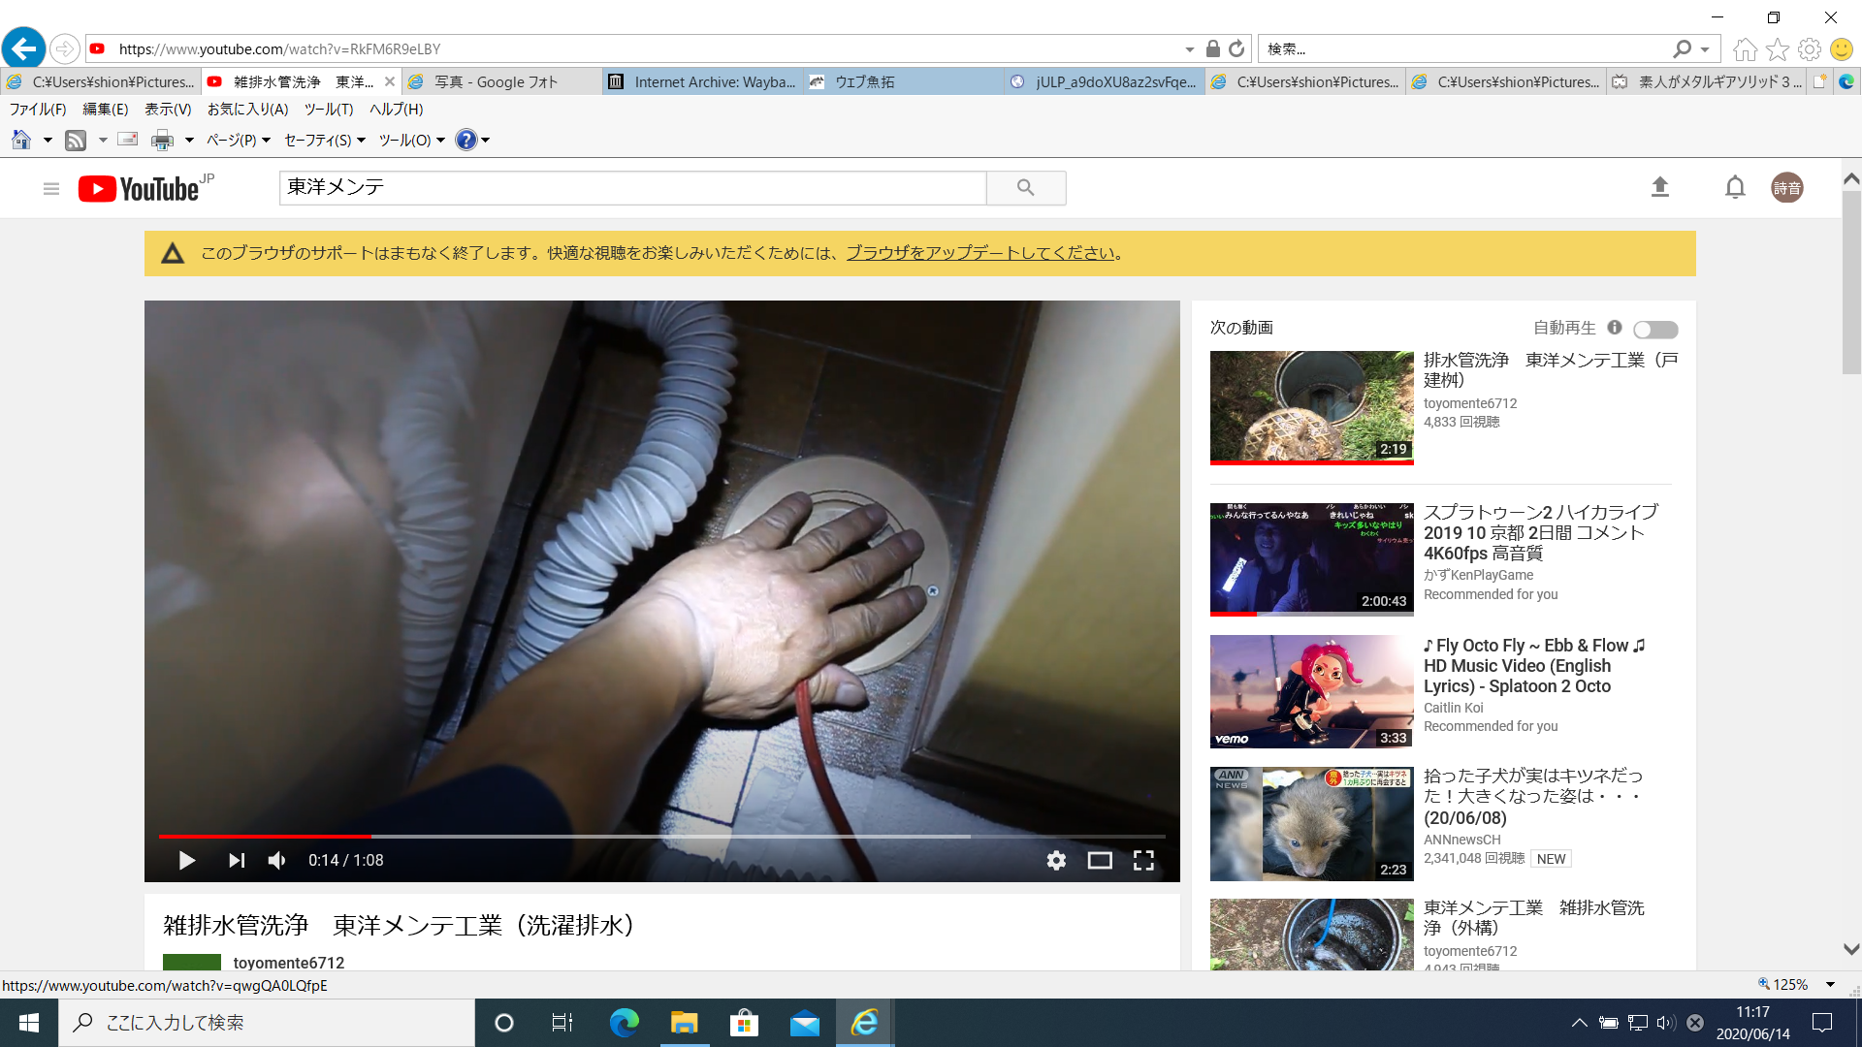Click the YouTube upload video icon
The width and height of the screenshot is (1862, 1047).
[1659, 187]
